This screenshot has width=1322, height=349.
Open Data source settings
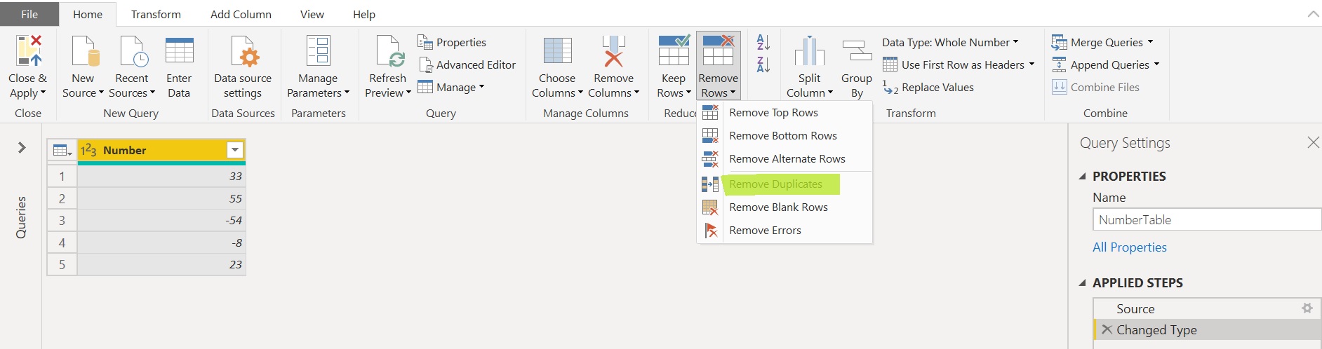pos(243,67)
